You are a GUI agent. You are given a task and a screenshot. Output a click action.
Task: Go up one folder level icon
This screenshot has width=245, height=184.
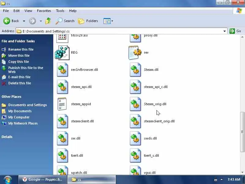tap(48, 21)
